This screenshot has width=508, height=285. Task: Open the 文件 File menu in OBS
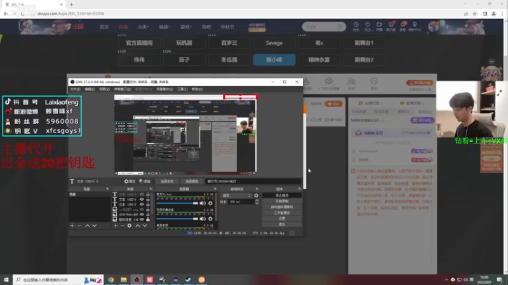75,89
